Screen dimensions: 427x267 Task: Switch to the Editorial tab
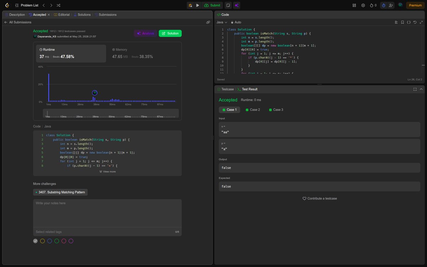(x=62, y=15)
